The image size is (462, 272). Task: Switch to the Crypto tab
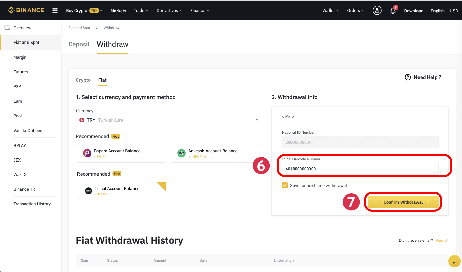tap(83, 80)
